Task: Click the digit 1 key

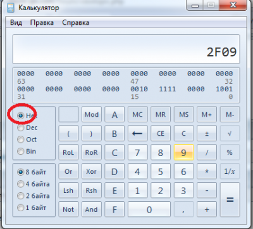Action: (x=137, y=191)
